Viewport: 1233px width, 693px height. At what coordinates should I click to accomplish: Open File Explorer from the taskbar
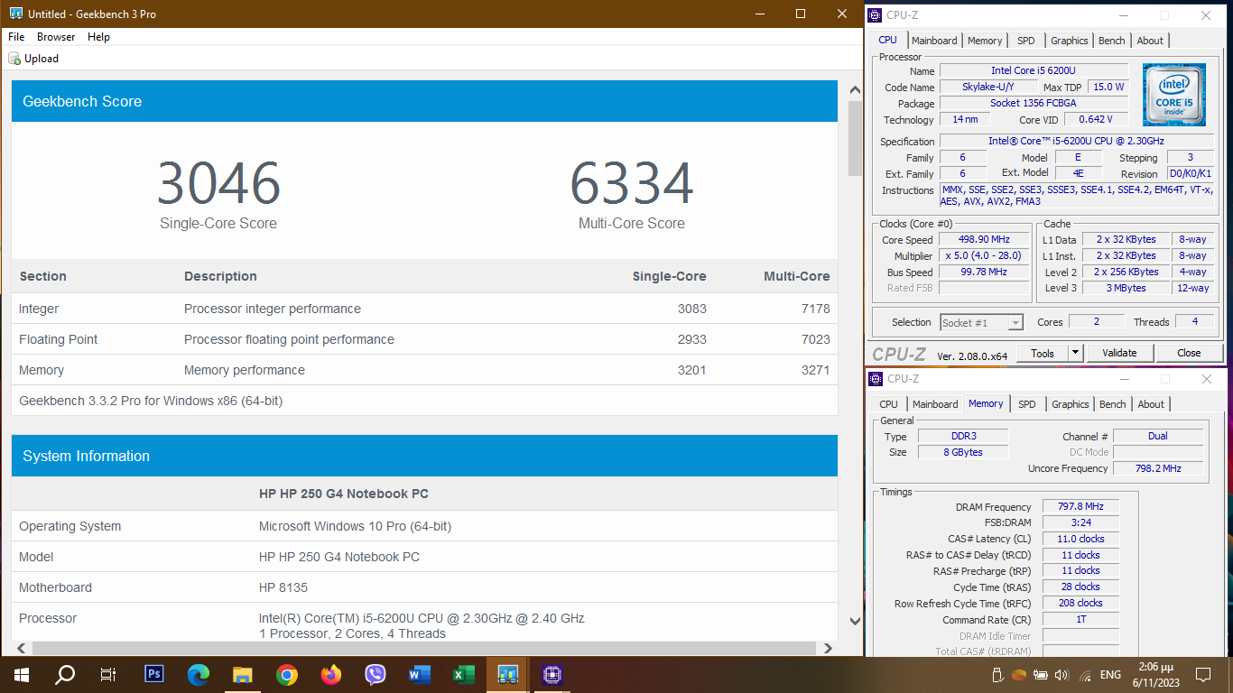[x=242, y=674]
